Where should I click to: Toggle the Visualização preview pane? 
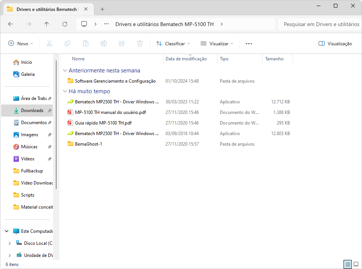[335, 44]
